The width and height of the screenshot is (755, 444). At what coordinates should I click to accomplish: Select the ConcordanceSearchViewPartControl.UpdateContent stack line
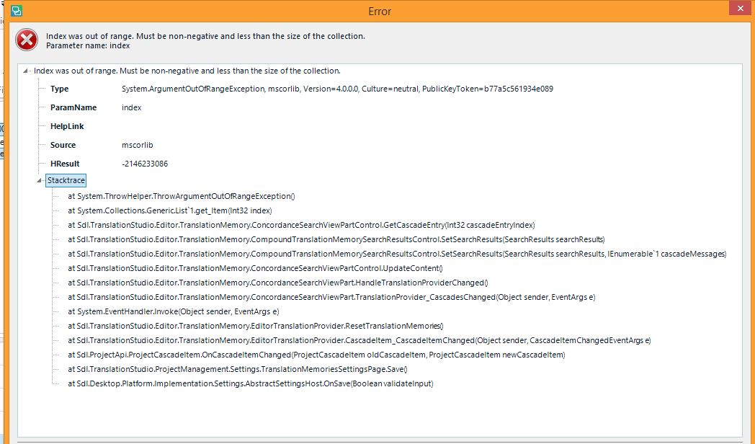pyautogui.click(x=255, y=269)
